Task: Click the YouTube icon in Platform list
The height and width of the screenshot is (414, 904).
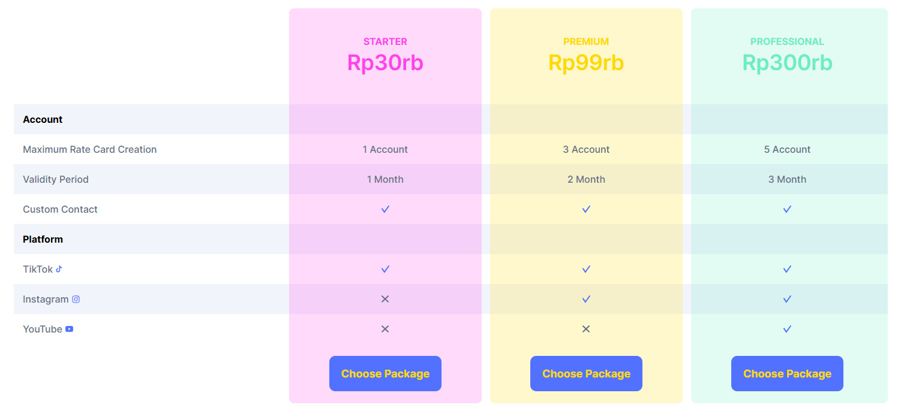Action: [x=70, y=329]
